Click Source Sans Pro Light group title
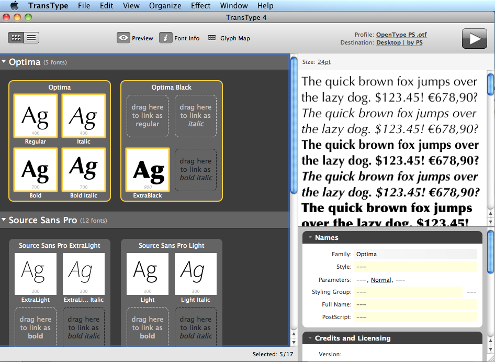The image size is (495, 362). [x=172, y=246]
